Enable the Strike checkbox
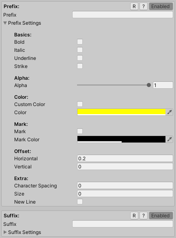This screenshot has width=176, height=238. 80,66
